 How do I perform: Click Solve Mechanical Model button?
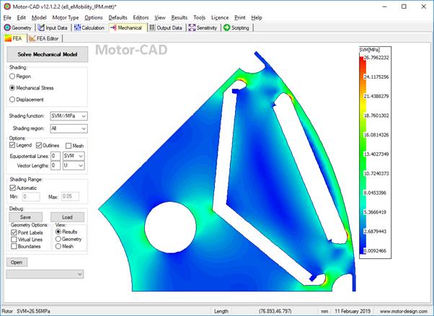(x=48, y=54)
